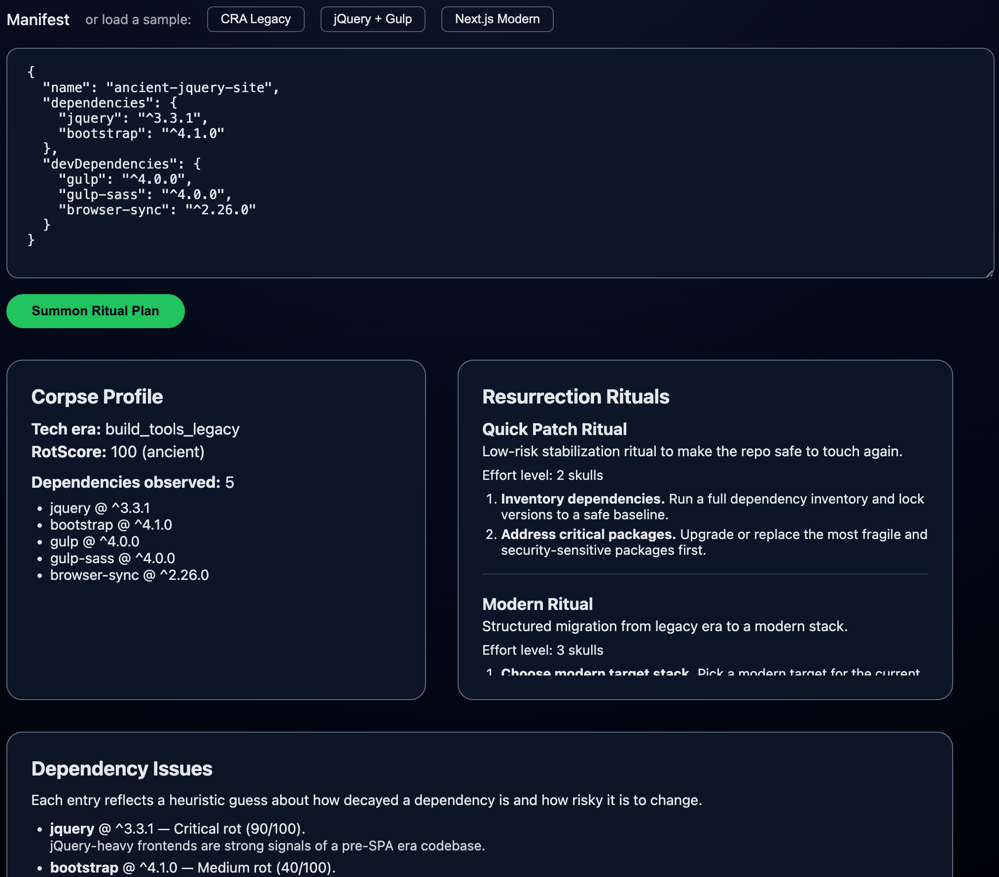
Task: Click the Dependency Issues heading
Action: pos(122,769)
